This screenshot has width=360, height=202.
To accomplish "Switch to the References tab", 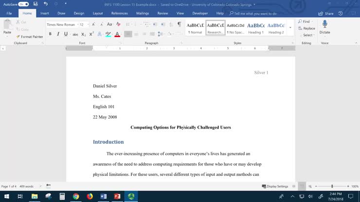I will click(x=119, y=14).
